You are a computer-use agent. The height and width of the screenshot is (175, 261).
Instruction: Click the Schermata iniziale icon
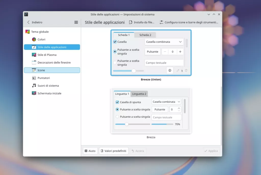tap(34, 93)
